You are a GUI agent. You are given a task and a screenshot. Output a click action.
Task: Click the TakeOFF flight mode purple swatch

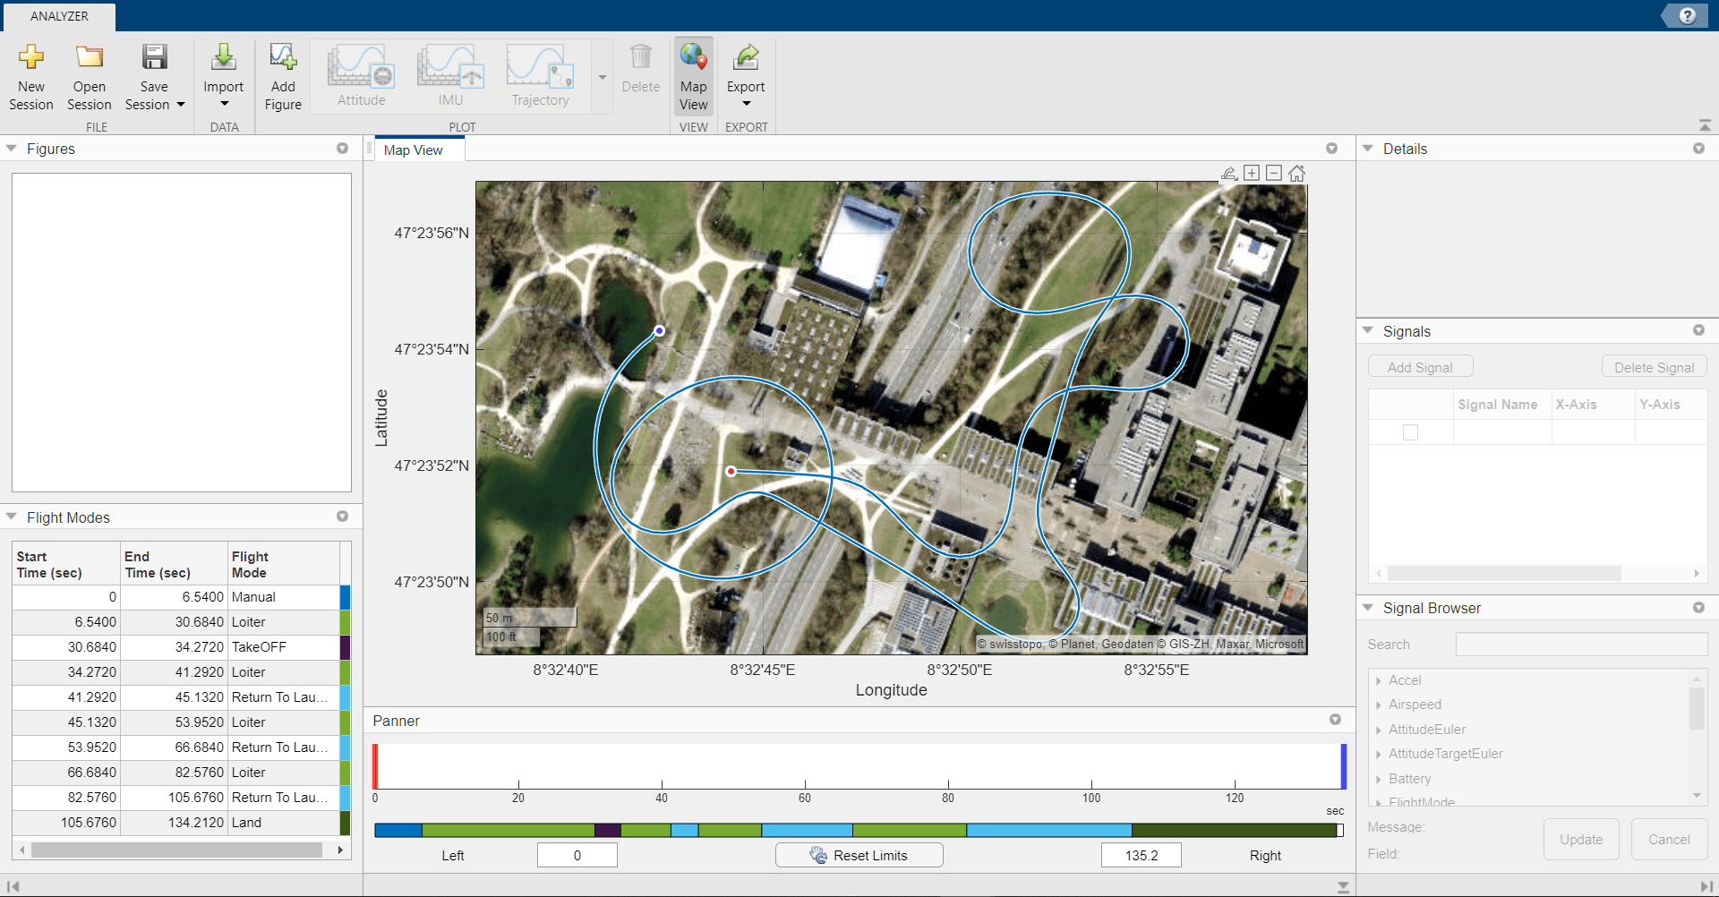pos(346,647)
